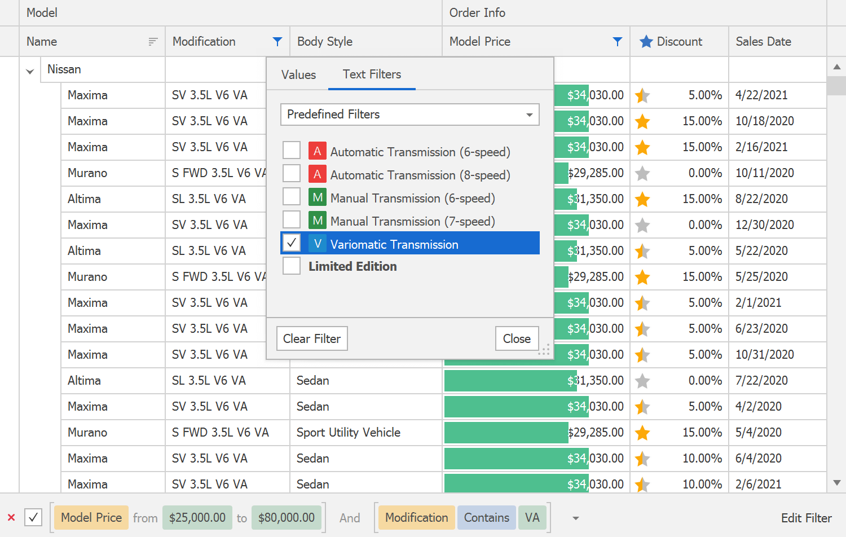846x537 pixels.
Task: Switch to the Values tab
Action: click(x=298, y=74)
